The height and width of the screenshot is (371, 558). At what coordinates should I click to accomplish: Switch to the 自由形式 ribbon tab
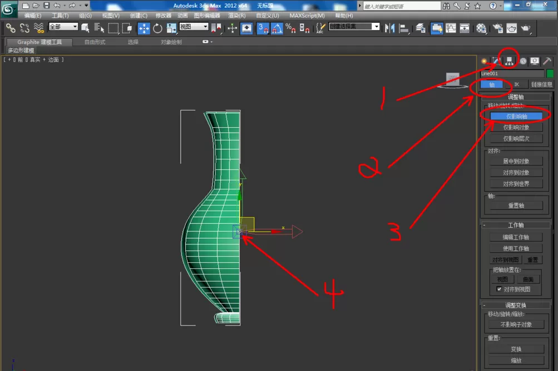point(95,42)
